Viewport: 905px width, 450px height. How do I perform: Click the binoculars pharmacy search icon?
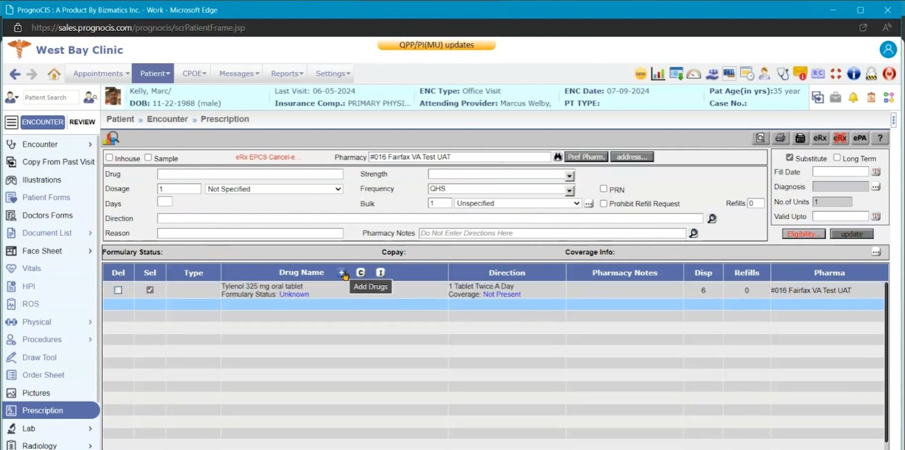(x=557, y=157)
